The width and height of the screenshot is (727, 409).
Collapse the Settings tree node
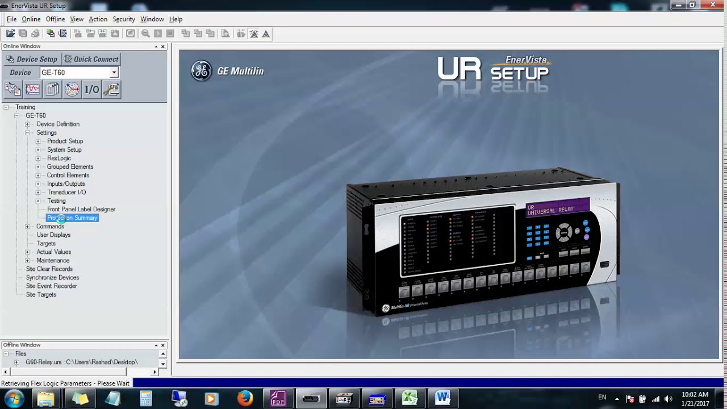(x=27, y=133)
